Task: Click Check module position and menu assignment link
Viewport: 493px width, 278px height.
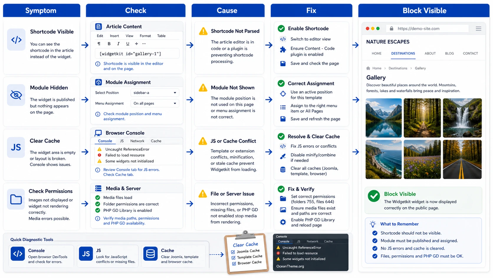Action: point(132,116)
